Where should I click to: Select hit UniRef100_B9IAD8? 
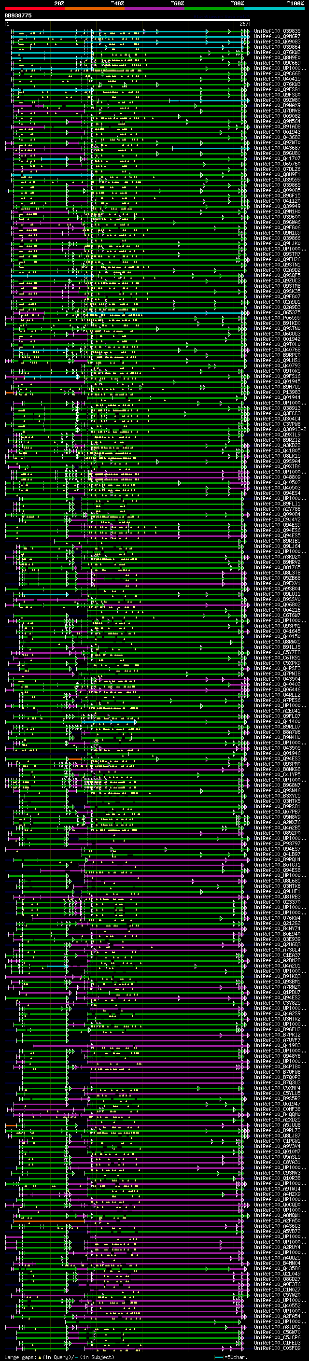click(x=277, y=126)
